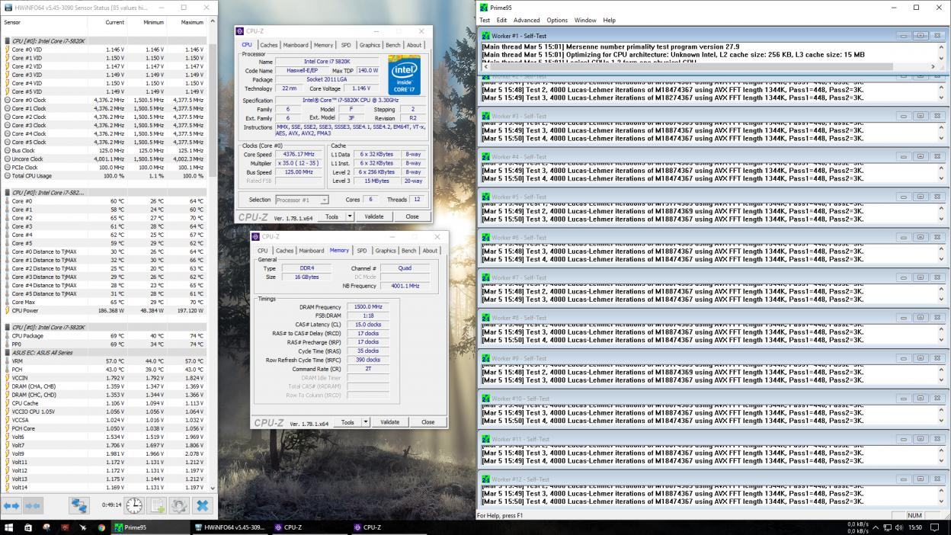The width and height of the screenshot is (951, 535).
Task: Open HWiNFO remote network monitors icon
Action: click(x=78, y=505)
